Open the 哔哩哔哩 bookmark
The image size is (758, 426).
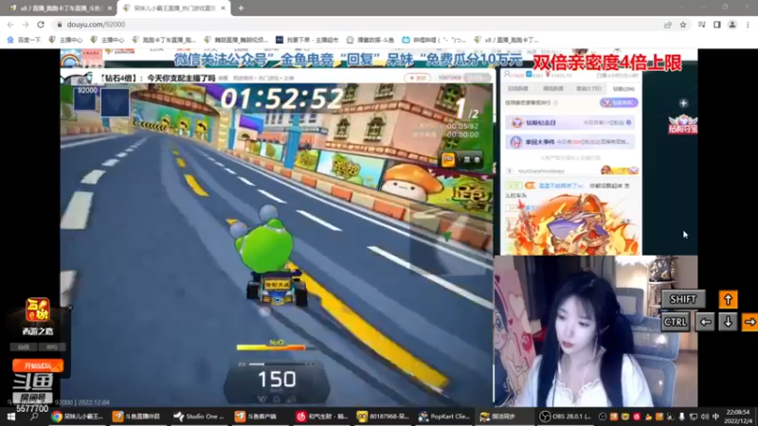pyautogui.click(x=433, y=40)
